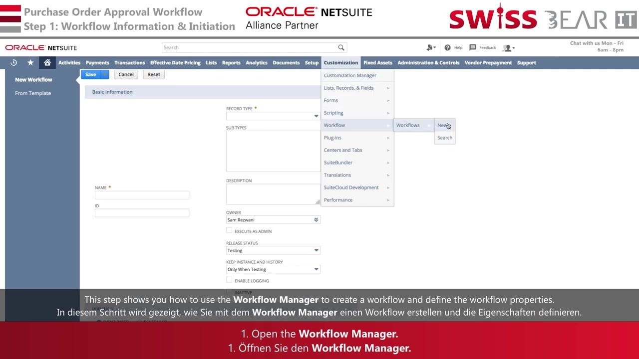
Task: Click the Reset button
Action: (154, 74)
